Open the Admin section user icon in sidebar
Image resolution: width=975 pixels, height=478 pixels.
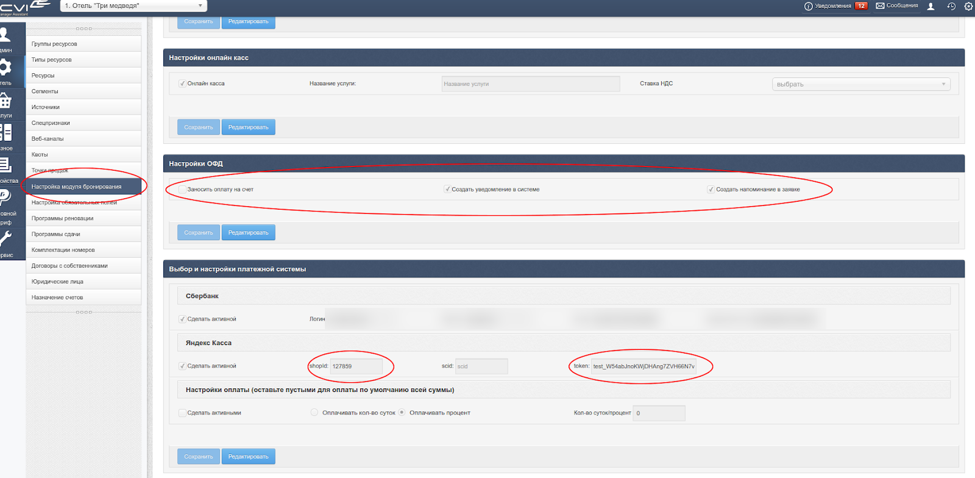6,35
